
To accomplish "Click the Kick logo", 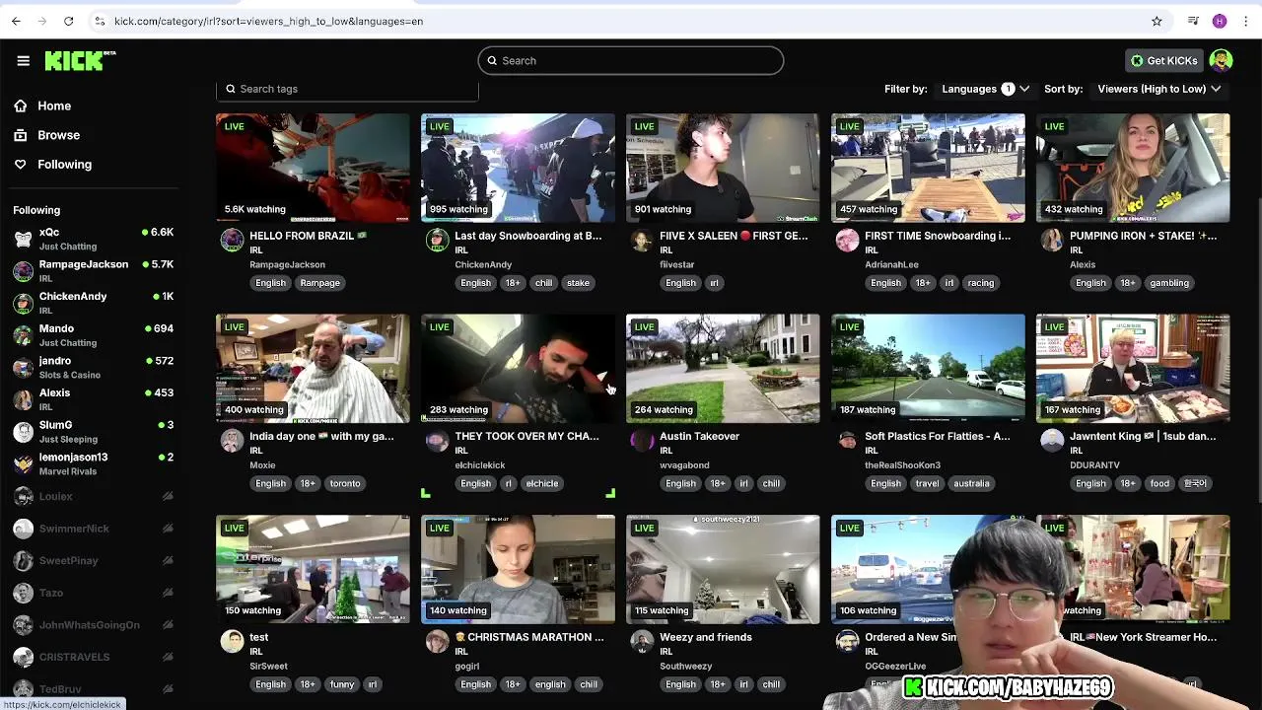I will 80,61.
